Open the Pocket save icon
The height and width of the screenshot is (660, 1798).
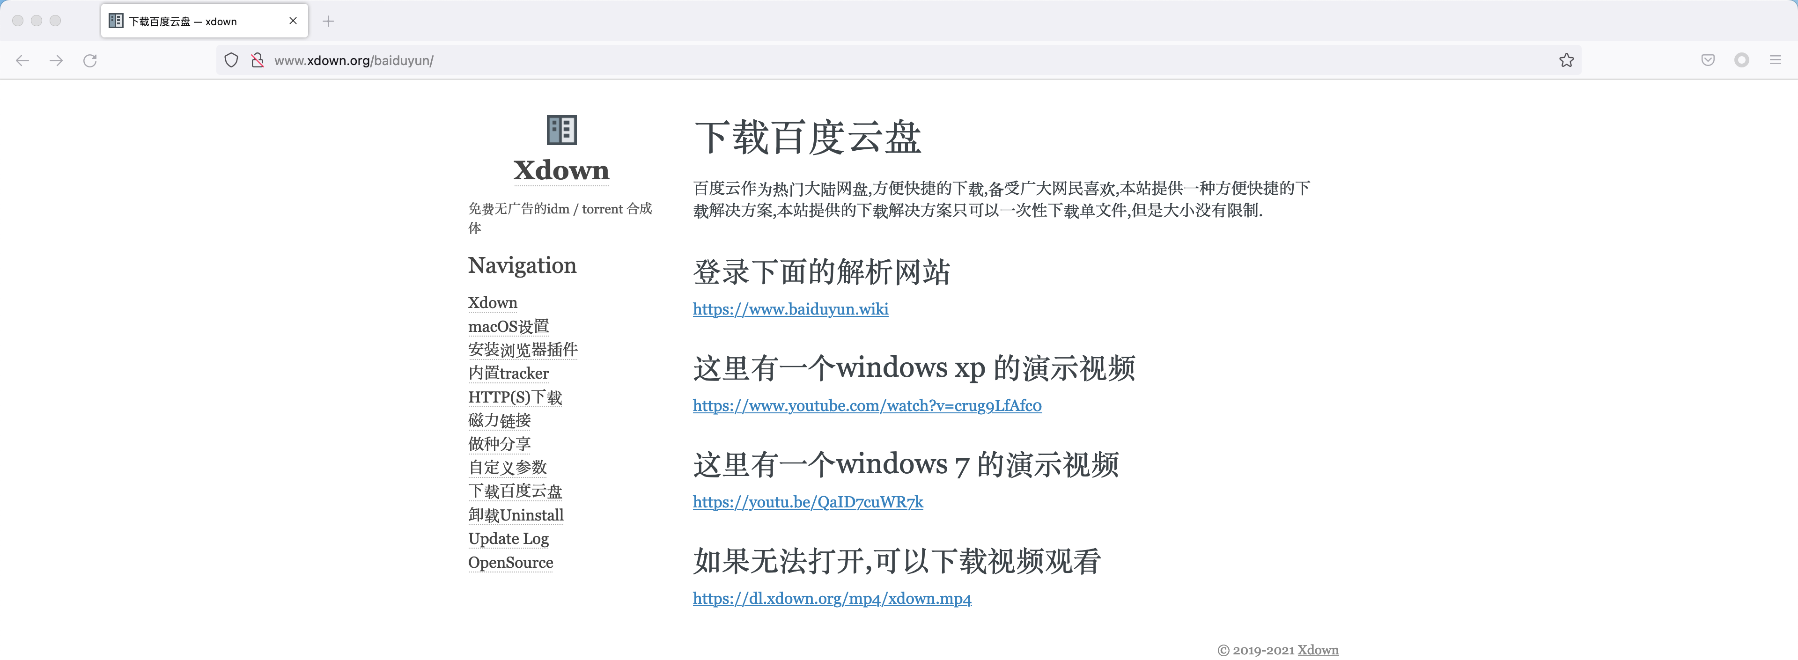tap(1708, 61)
